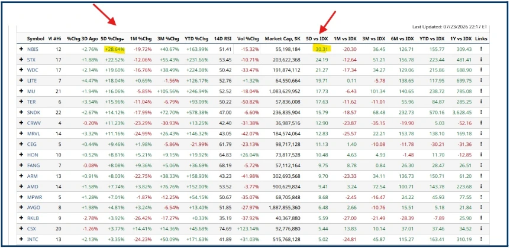Expand the CEG row plus icon
Image resolution: width=510 pixels, height=248 pixels.
[21, 144]
